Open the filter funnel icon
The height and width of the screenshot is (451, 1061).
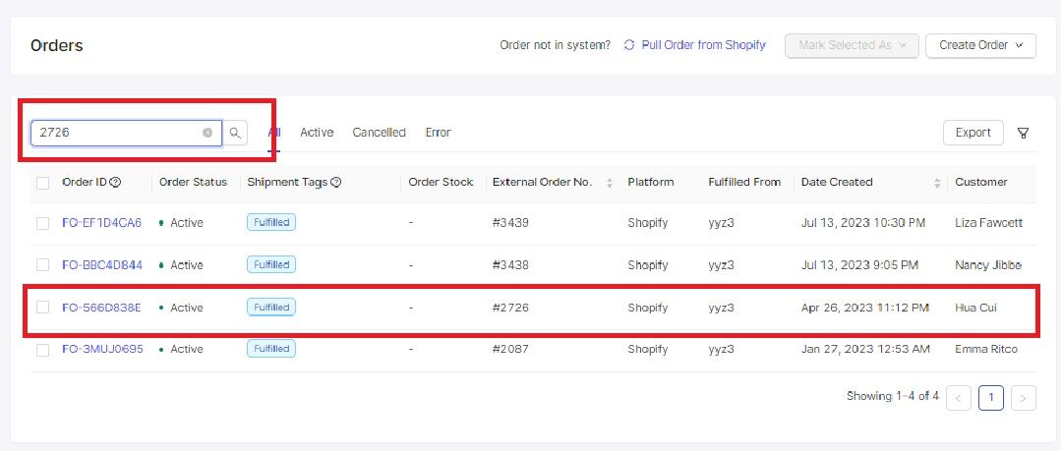pyautogui.click(x=1023, y=133)
